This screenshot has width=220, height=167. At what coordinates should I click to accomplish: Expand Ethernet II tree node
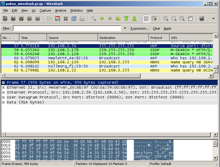[3, 88]
